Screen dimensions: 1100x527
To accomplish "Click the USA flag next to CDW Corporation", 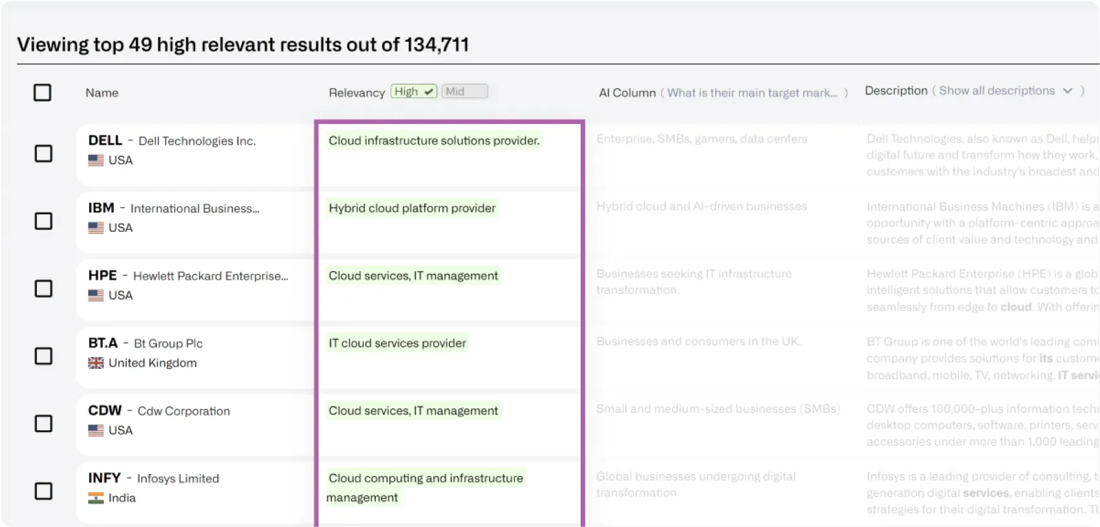I will pyautogui.click(x=96, y=429).
